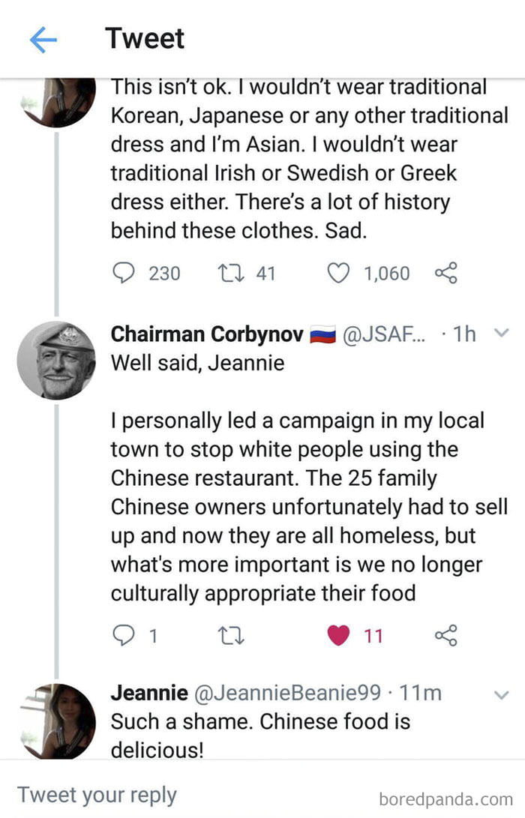Unlike Chairman Corbynov's tweet with 11 likes
Image resolution: width=525 pixels, height=818 pixels.
(x=340, y=637)
